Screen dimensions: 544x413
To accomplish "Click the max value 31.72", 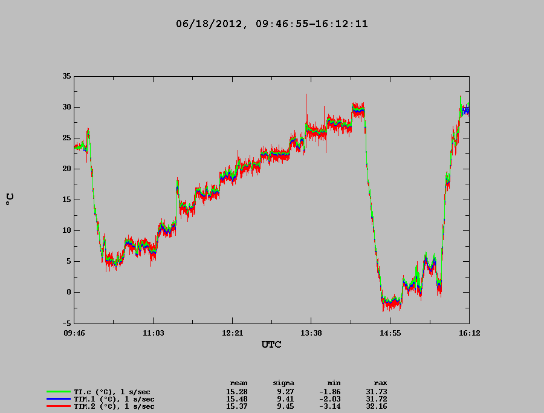I will [x=377, y=399].
